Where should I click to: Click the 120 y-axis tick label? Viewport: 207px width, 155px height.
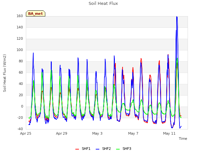pos(20,39)
